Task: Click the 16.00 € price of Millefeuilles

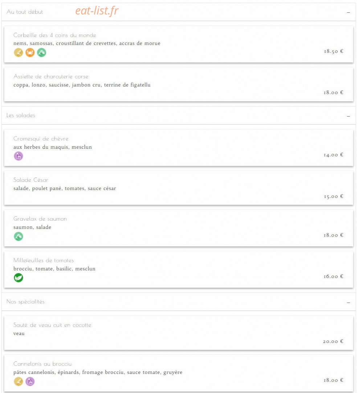Action: click(x=333, y=276)
